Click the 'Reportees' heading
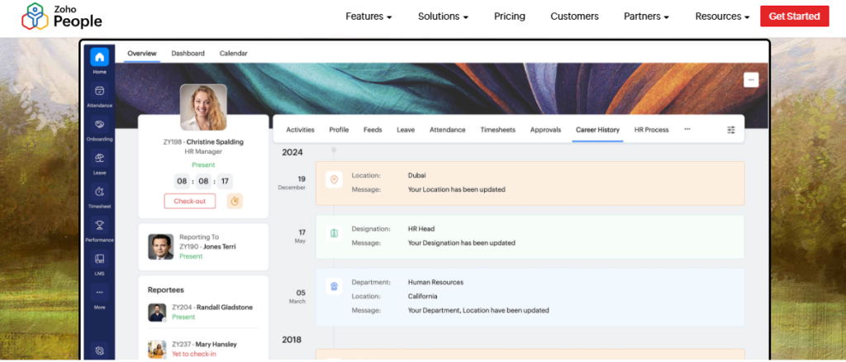This screenshot has width=846, height=362. tap(165, 290)
